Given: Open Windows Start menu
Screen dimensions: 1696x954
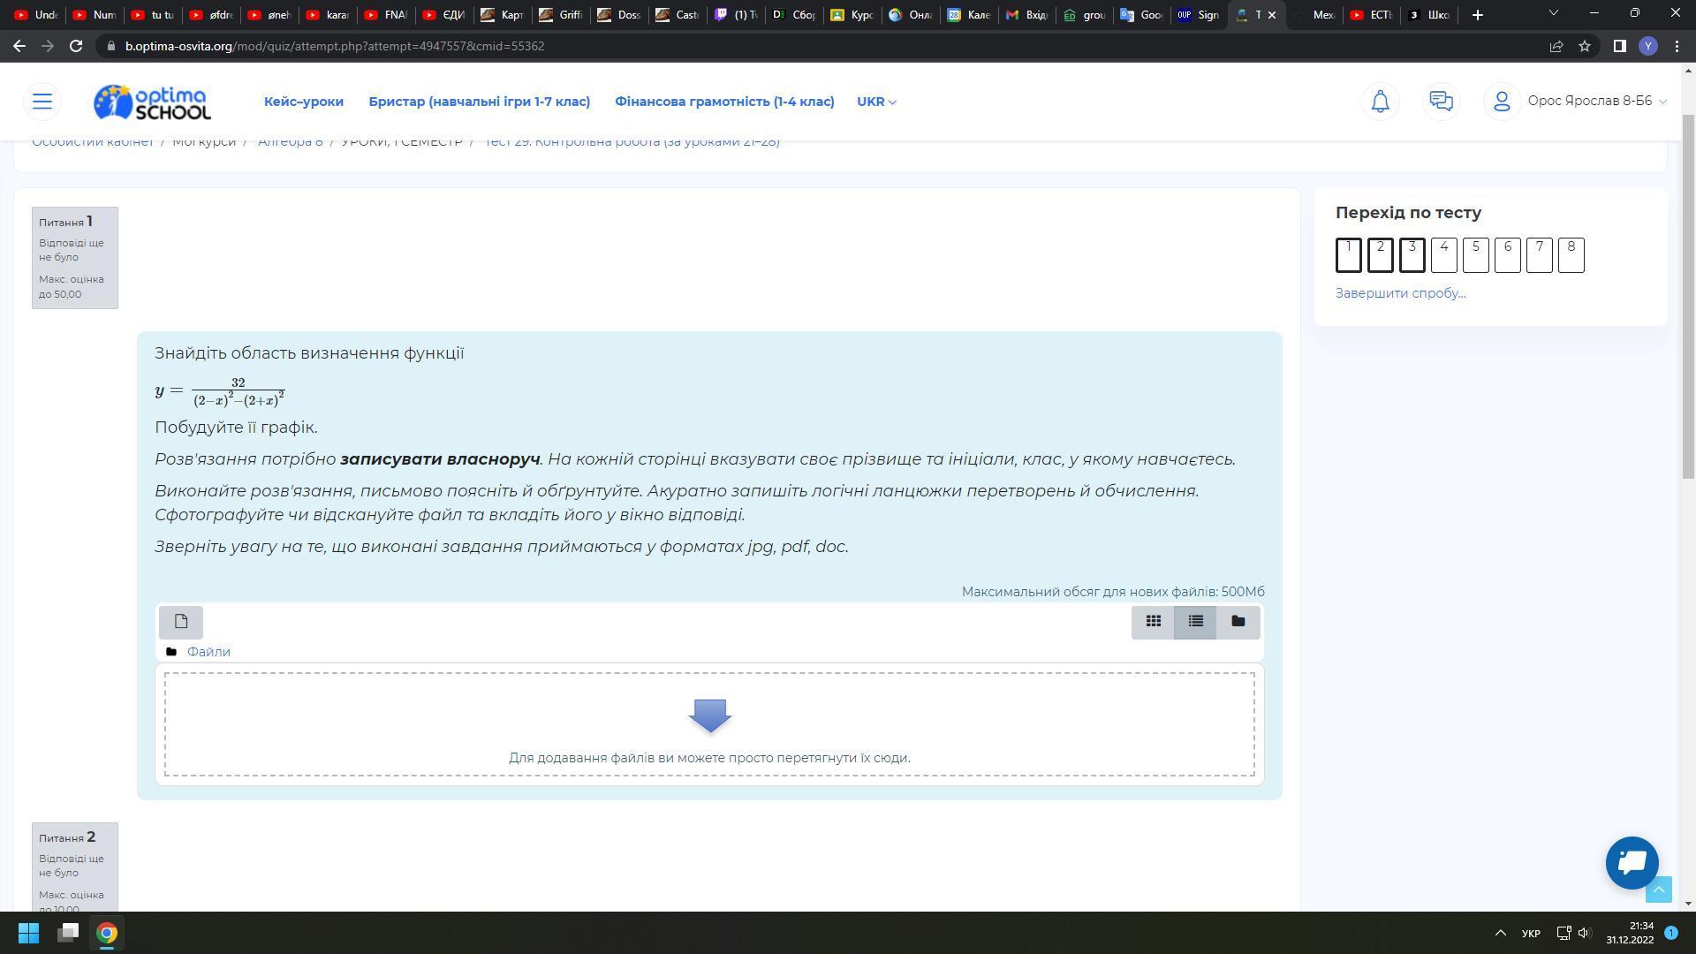Looking at the screenshot, I should pos(28,933).
